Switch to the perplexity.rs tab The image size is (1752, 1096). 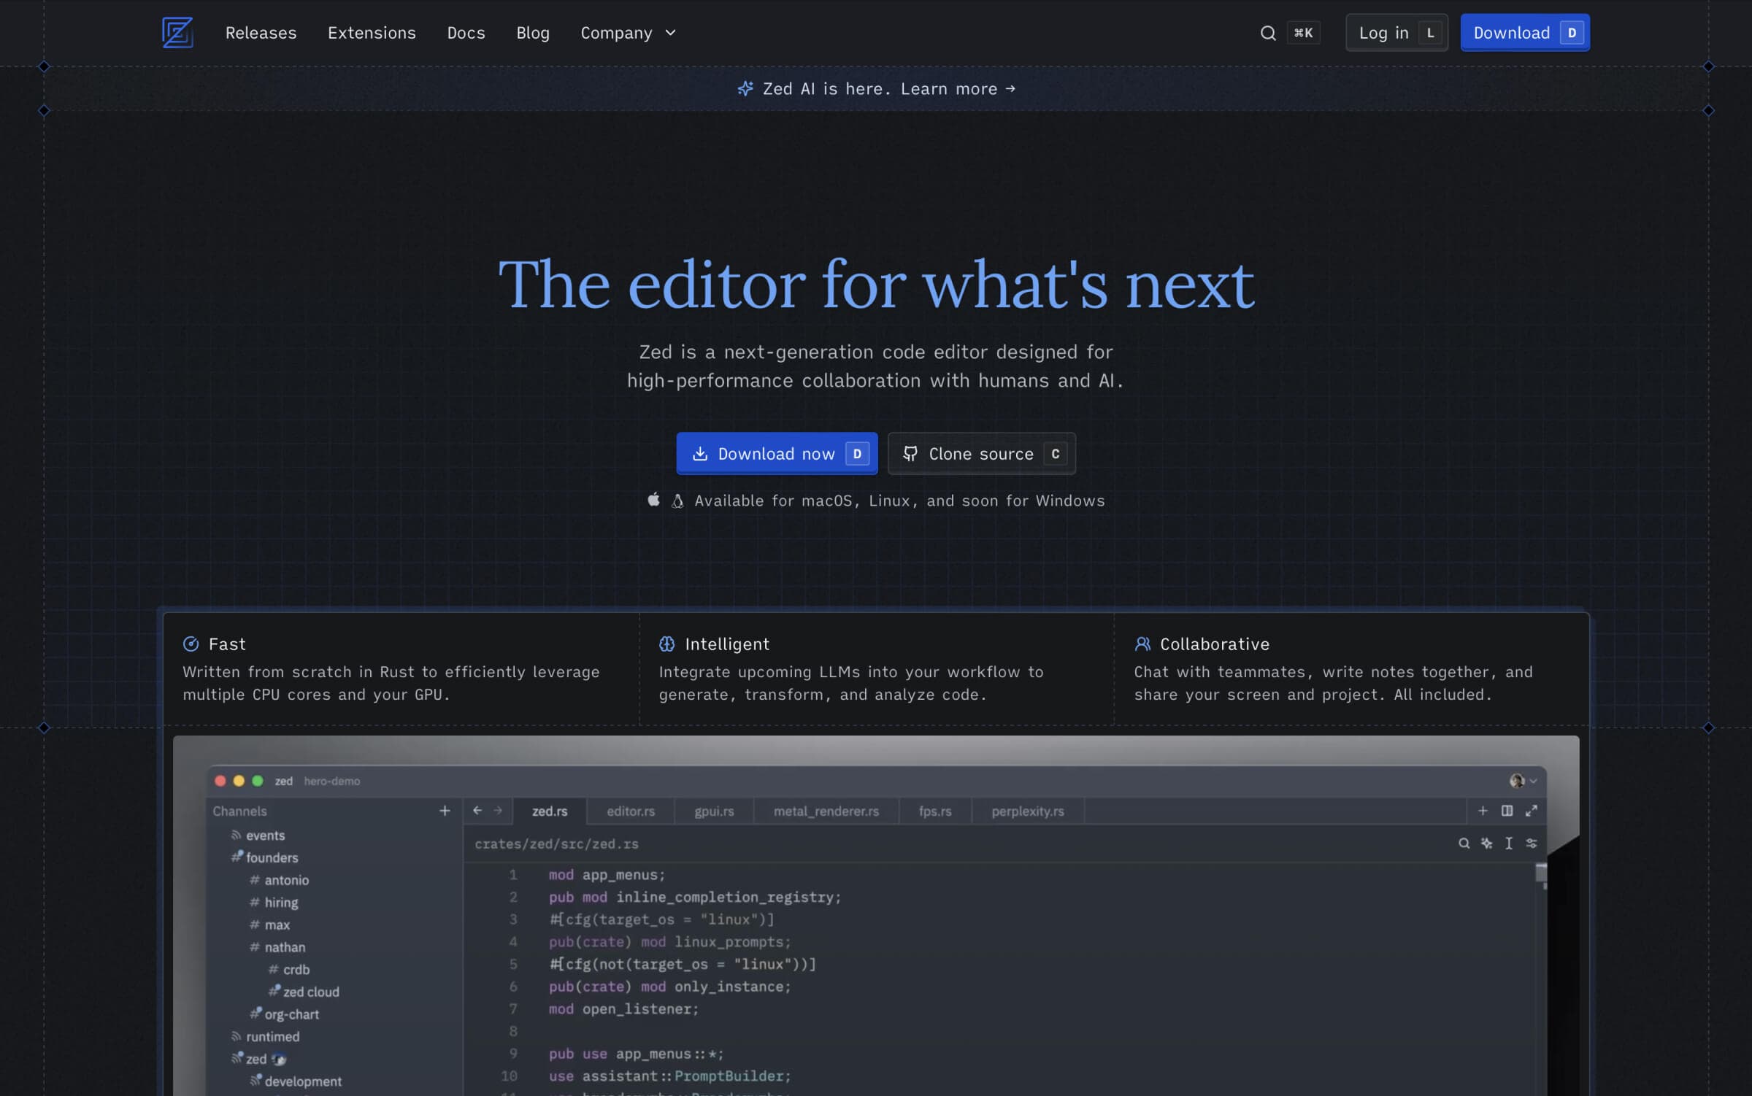[x=1028, y=811]
